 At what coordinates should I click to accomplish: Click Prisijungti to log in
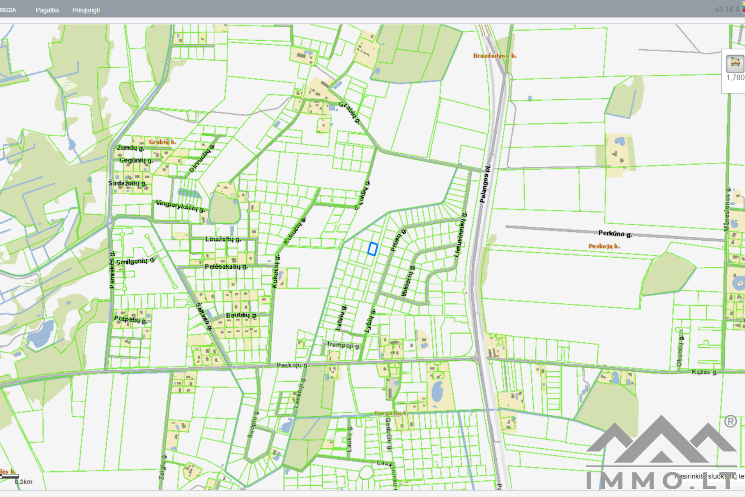[86, 10]
